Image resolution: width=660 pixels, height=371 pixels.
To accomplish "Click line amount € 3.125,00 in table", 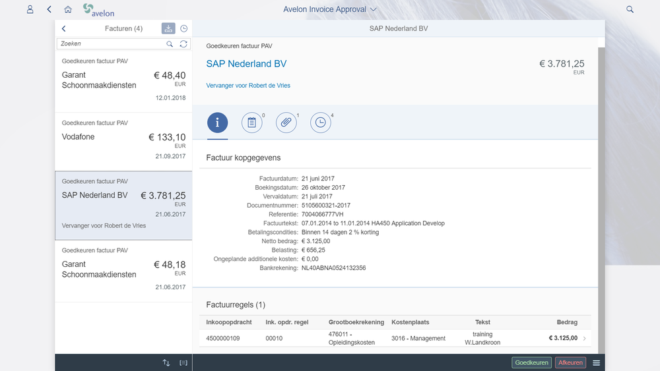I will tap(563, 338).
